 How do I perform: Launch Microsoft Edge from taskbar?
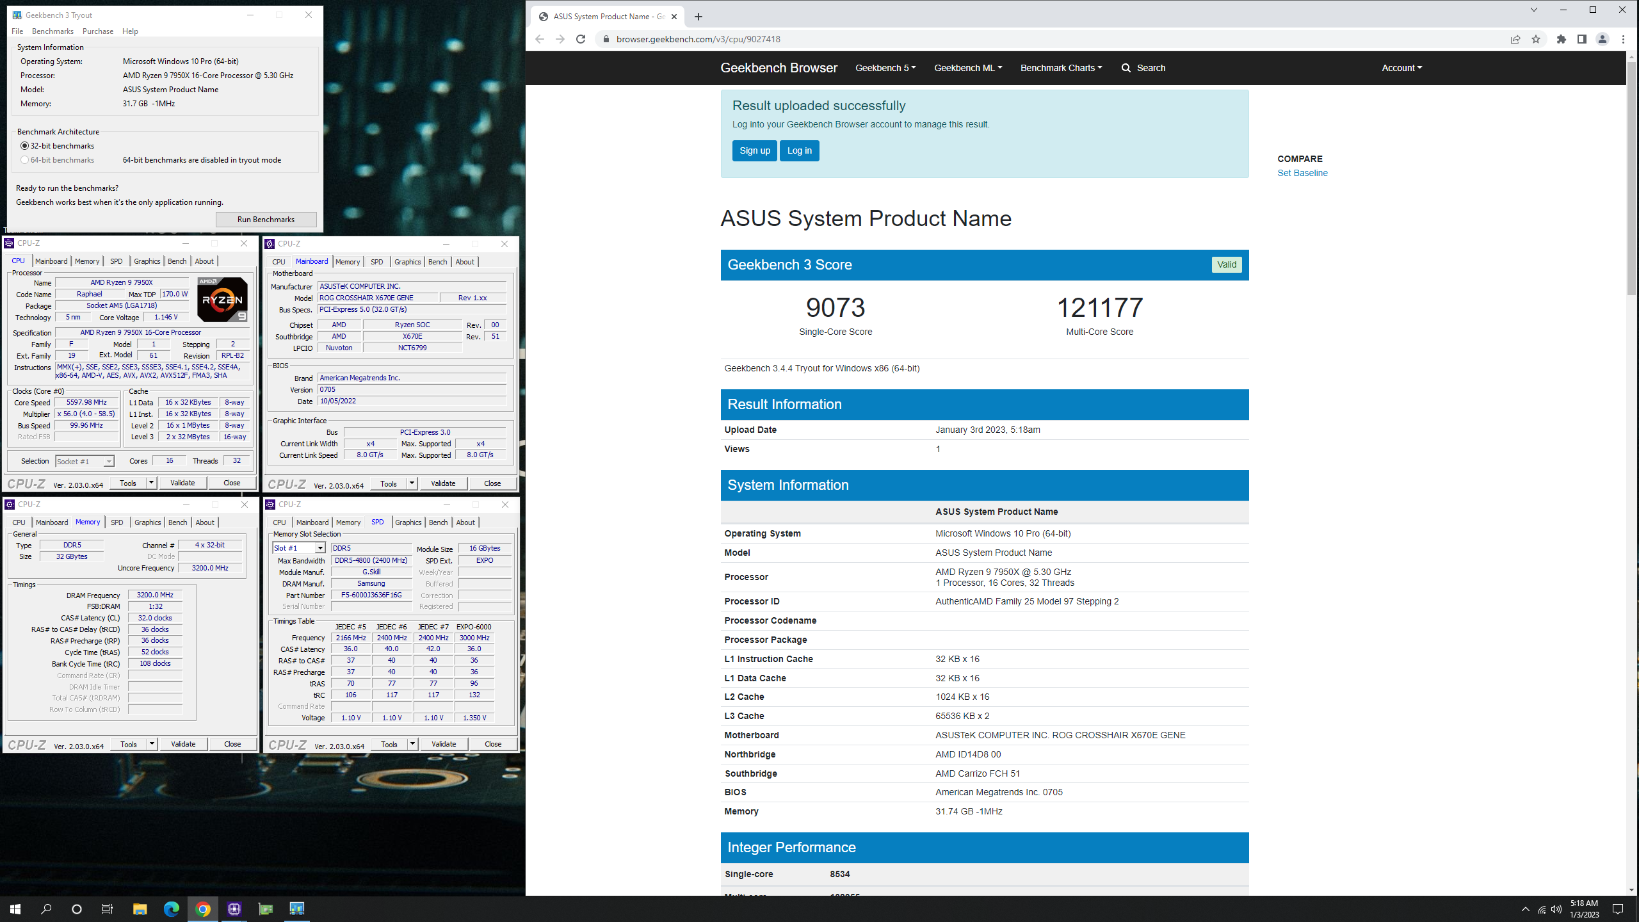pos(171,909)
